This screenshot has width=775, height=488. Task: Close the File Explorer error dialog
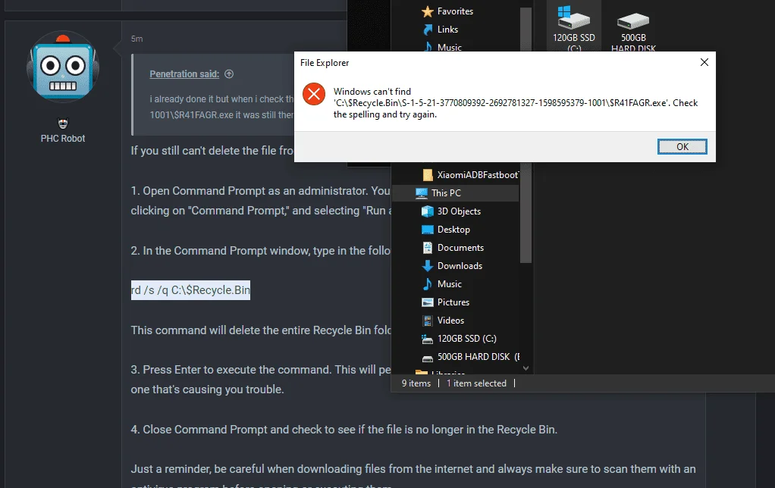pyautogui.click(x=704, y=62)
